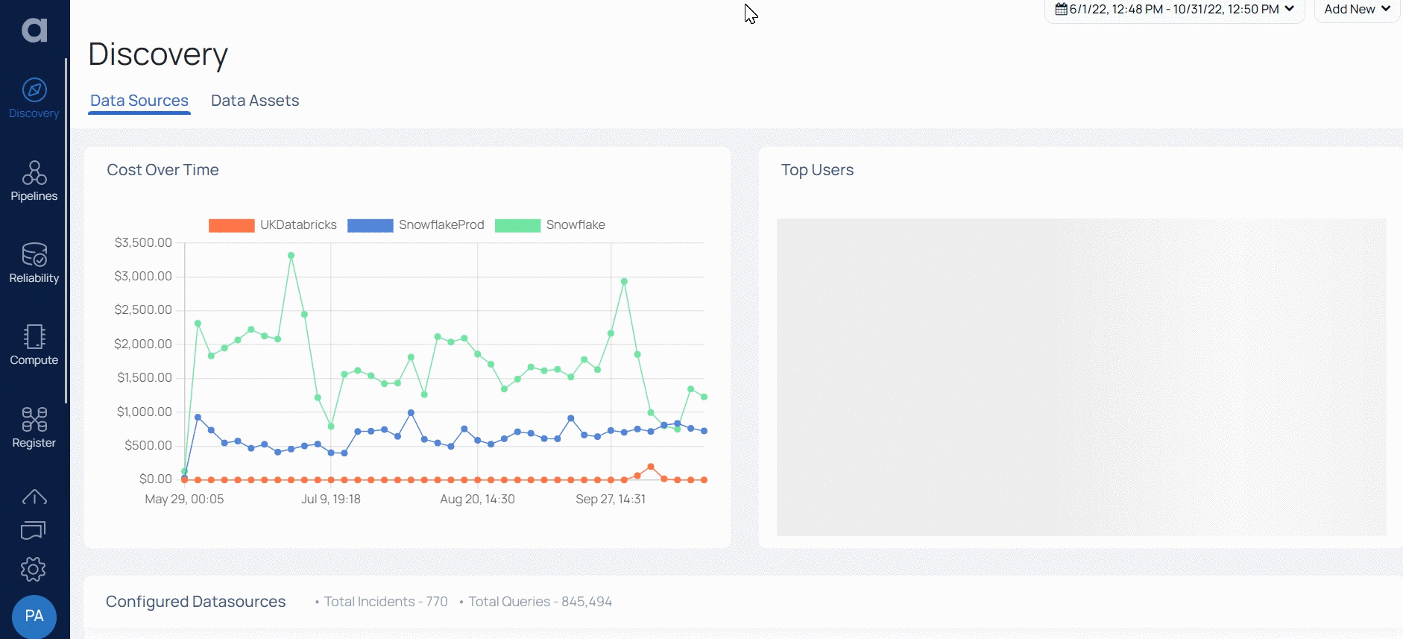The image size is (1403, 639).
Task: Click the Snowflake legend label
Action: pyautogui.click(x=576, y=225)
